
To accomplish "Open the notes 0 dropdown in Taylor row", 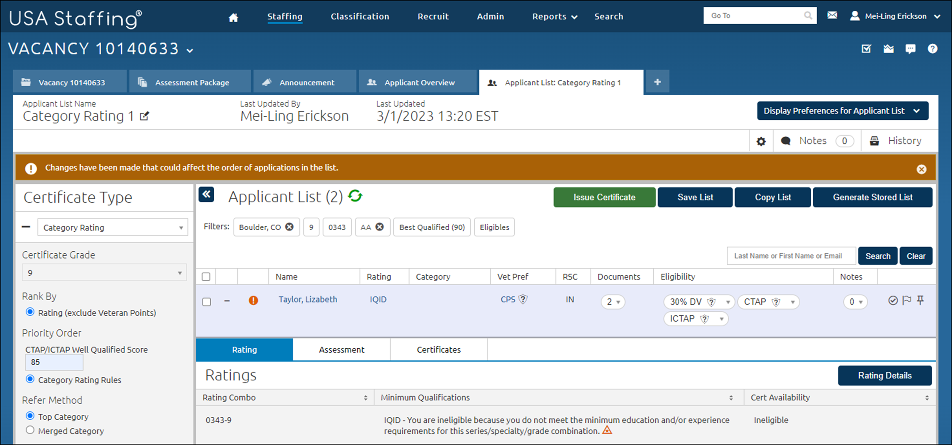I will pyautogui.click(x=855, y=302).
